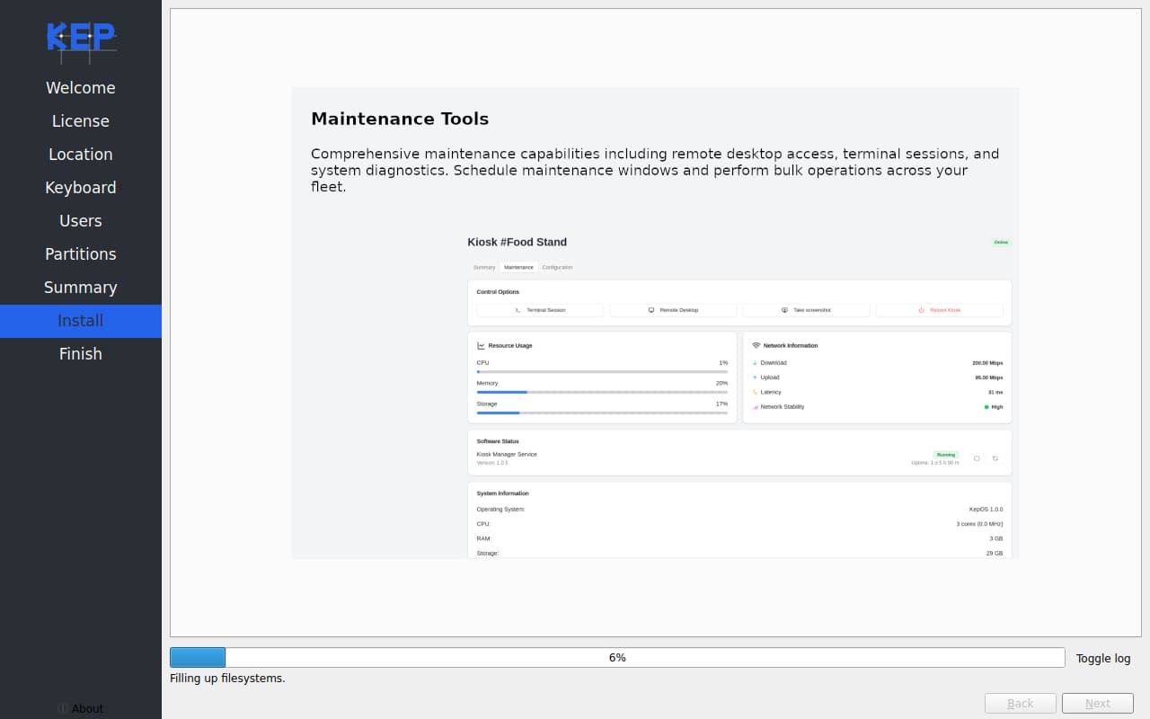Click the service restart icon
The image size is (1150, 719).
point(995,458)
